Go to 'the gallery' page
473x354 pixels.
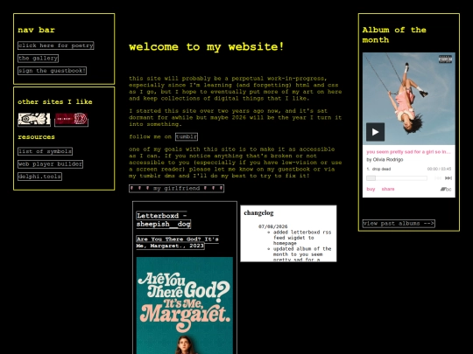(x=38, y=58)
